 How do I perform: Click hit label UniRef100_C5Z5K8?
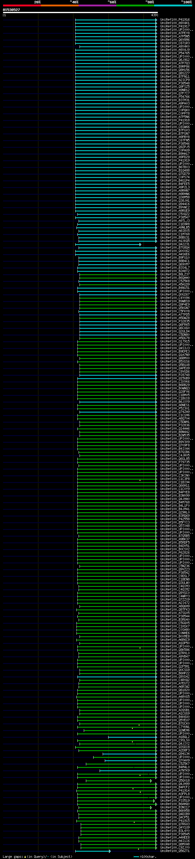point(175,281)
